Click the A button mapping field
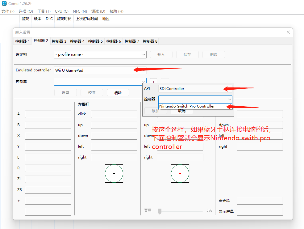The width and height of the screenshot is (304, 229). pyautogui.click(x=48, y=114)
